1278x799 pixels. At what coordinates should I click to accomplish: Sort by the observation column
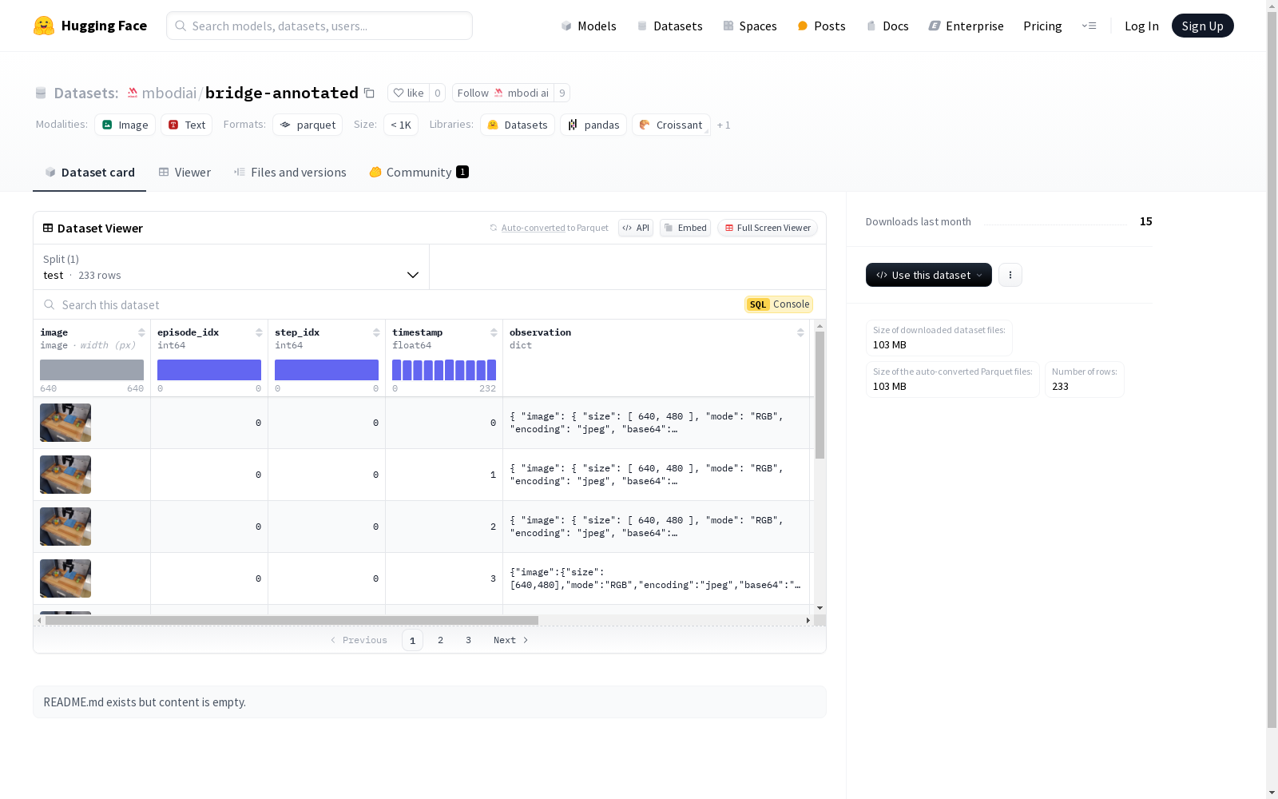(x=800, y=332)
